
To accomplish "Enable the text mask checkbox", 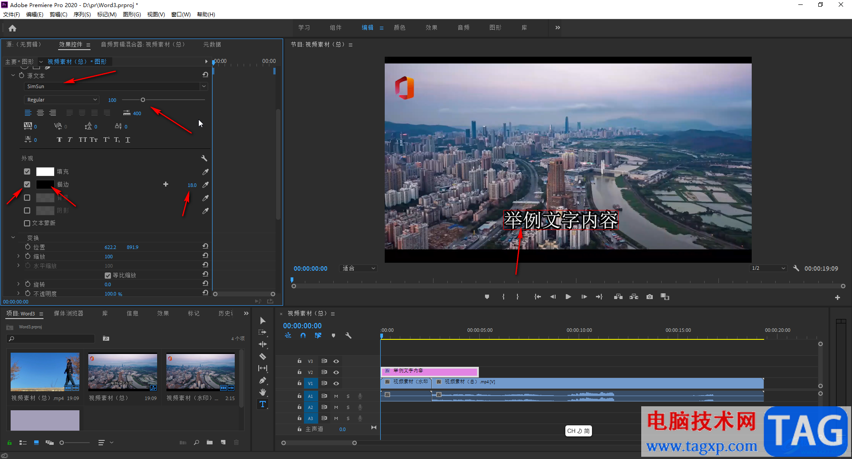I will point(27,223).
